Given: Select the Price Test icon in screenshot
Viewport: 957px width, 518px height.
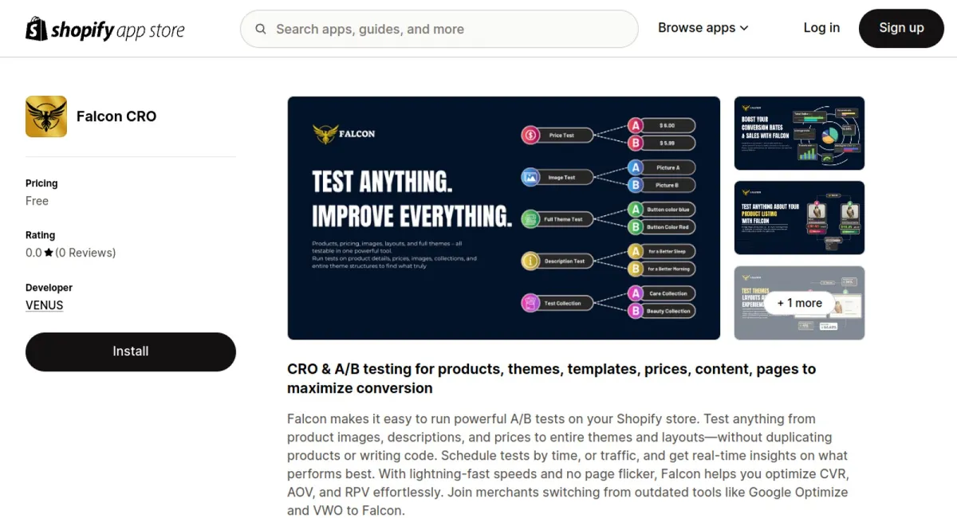Looking at the screenshot, I should (530, 135).
